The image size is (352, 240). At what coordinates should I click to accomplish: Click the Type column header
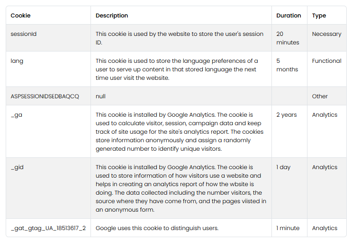coord(319,16)
